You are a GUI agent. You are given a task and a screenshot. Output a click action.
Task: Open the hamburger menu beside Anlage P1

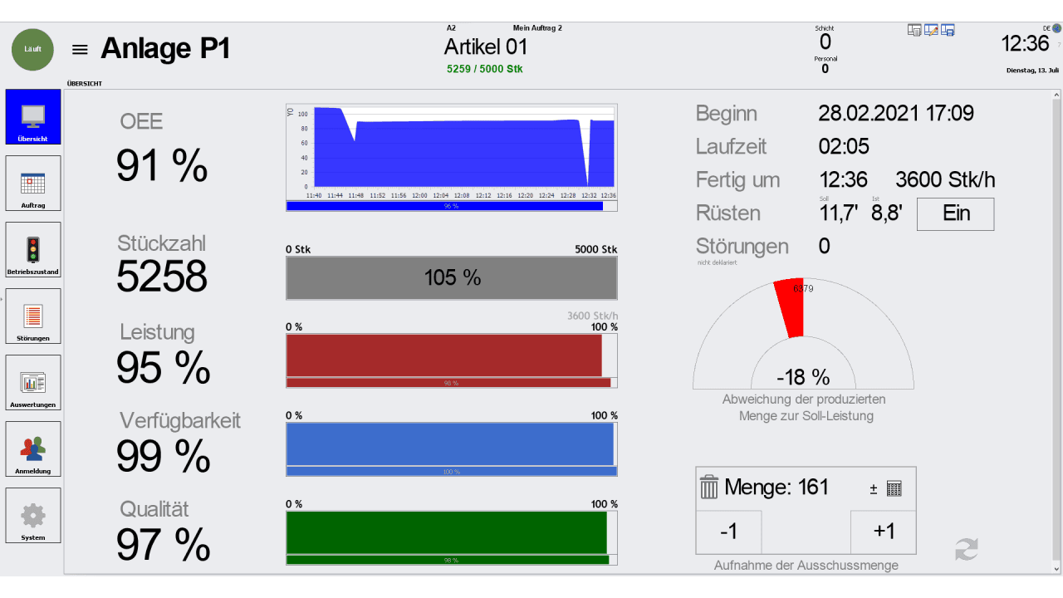coord(80,50)
